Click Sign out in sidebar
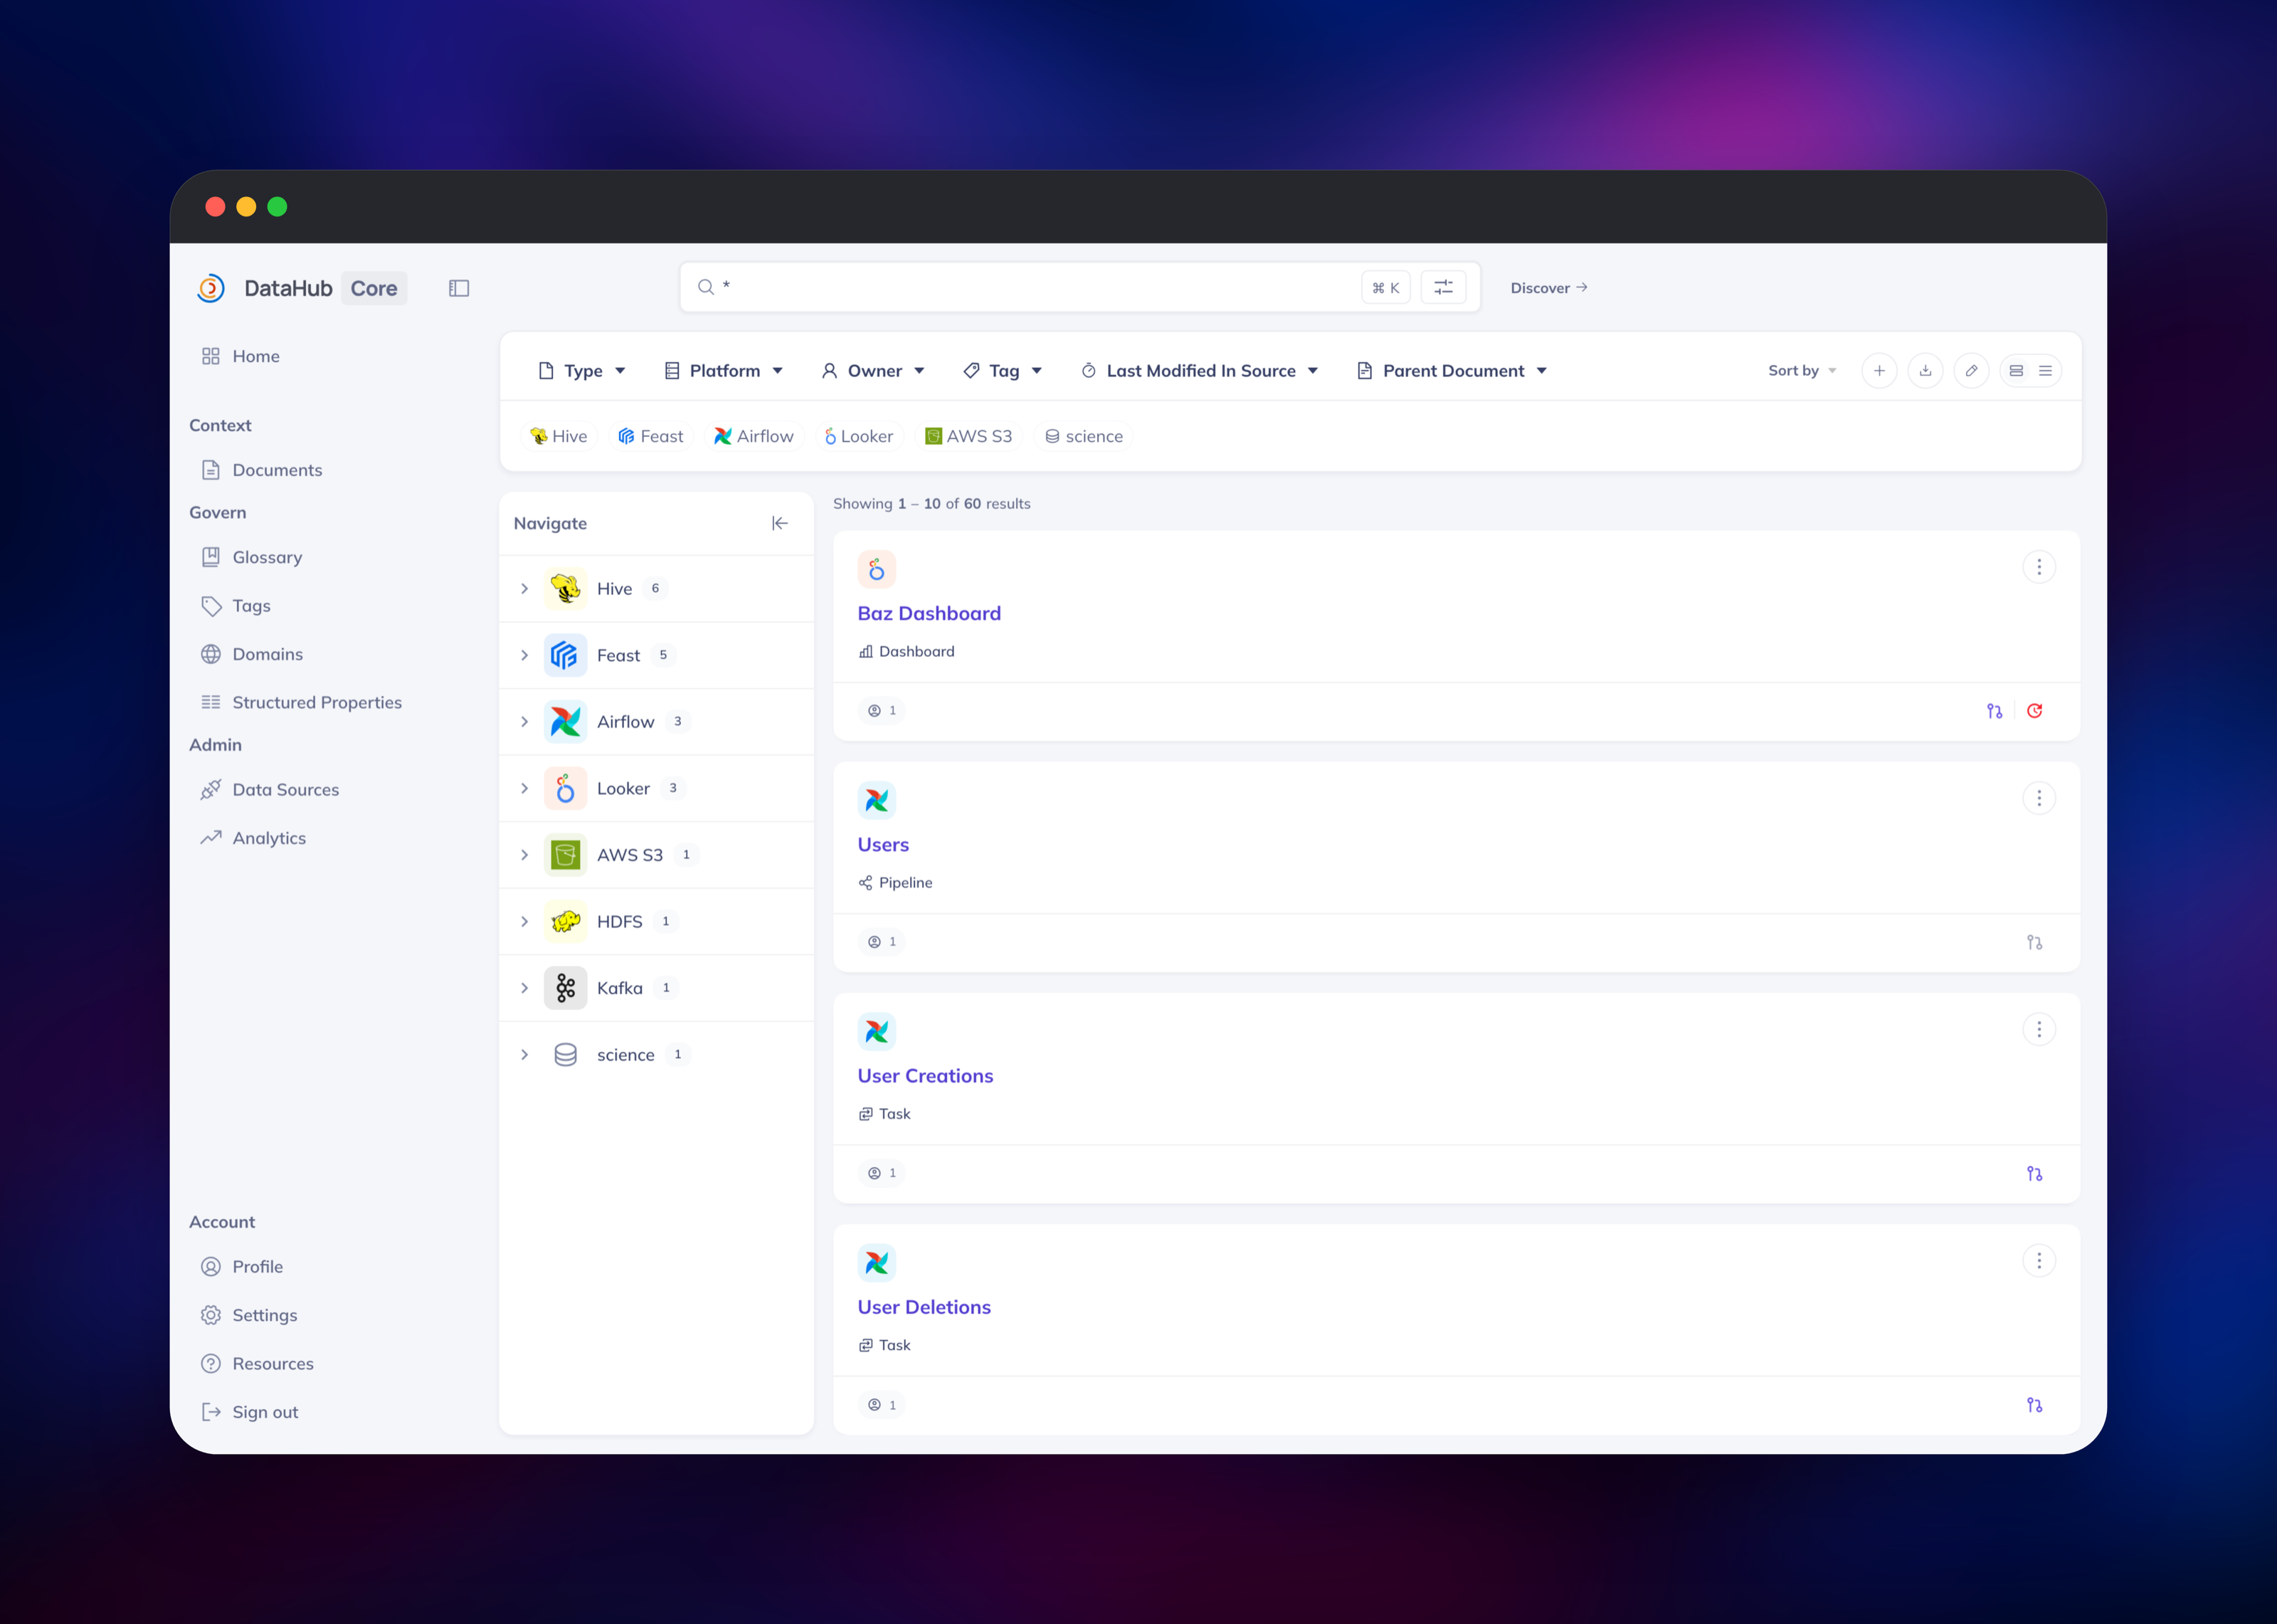 [x=250, y=1412]
